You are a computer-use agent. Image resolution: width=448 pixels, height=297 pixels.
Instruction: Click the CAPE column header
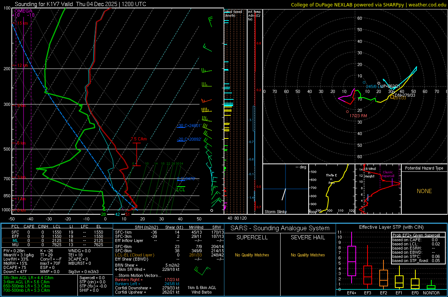point(29,226)
